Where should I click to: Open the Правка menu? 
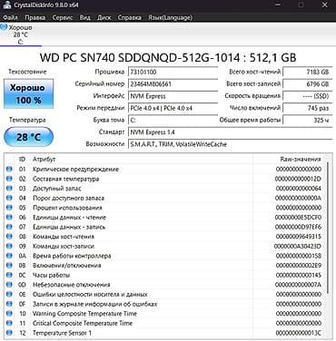point(35,17)
